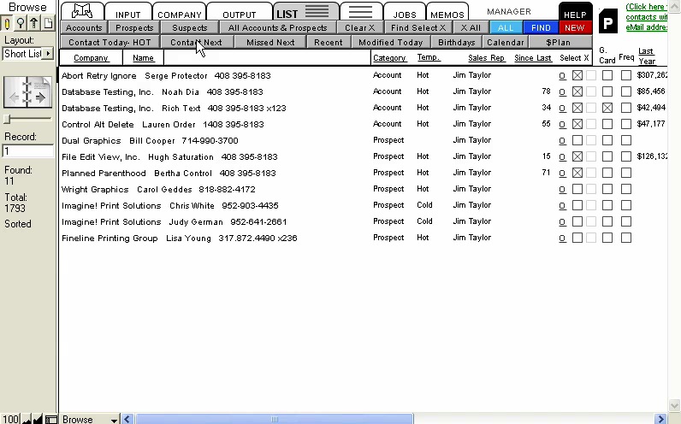Show Recent contacts

click(x=329, y=43)
